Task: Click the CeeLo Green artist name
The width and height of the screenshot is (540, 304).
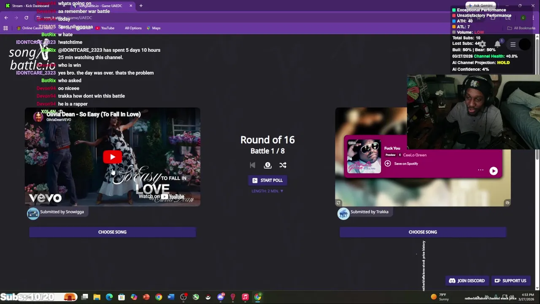Action: tap(415, 155)
